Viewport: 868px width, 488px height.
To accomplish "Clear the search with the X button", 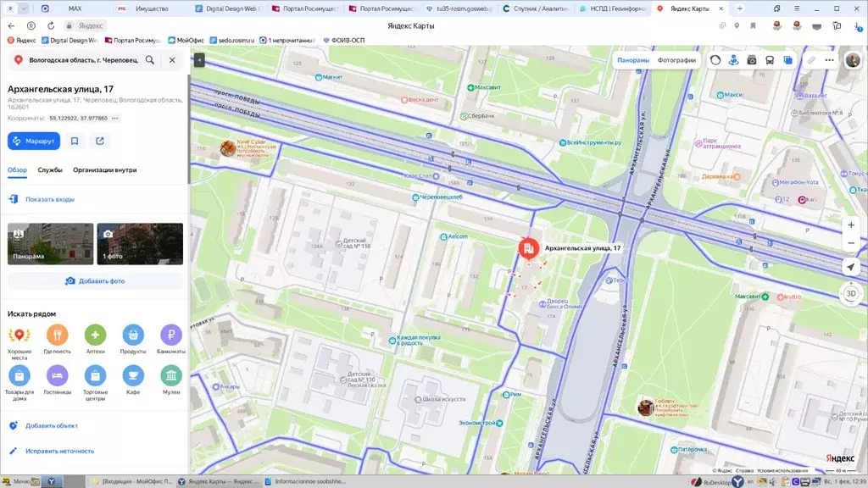I will tap(172, 60).
